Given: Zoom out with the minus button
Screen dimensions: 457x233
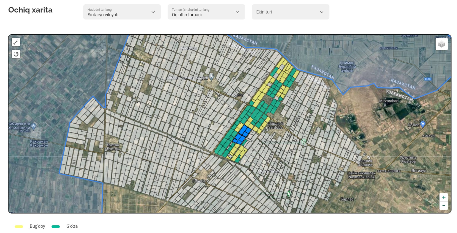Looking at the screenshot, I should pos(443,206).
